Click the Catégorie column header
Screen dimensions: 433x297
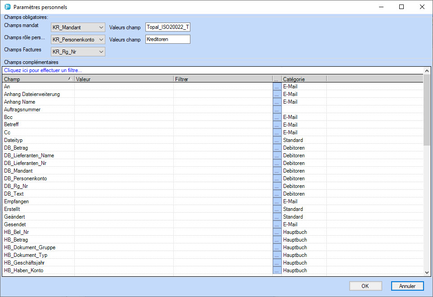(303, 79)
